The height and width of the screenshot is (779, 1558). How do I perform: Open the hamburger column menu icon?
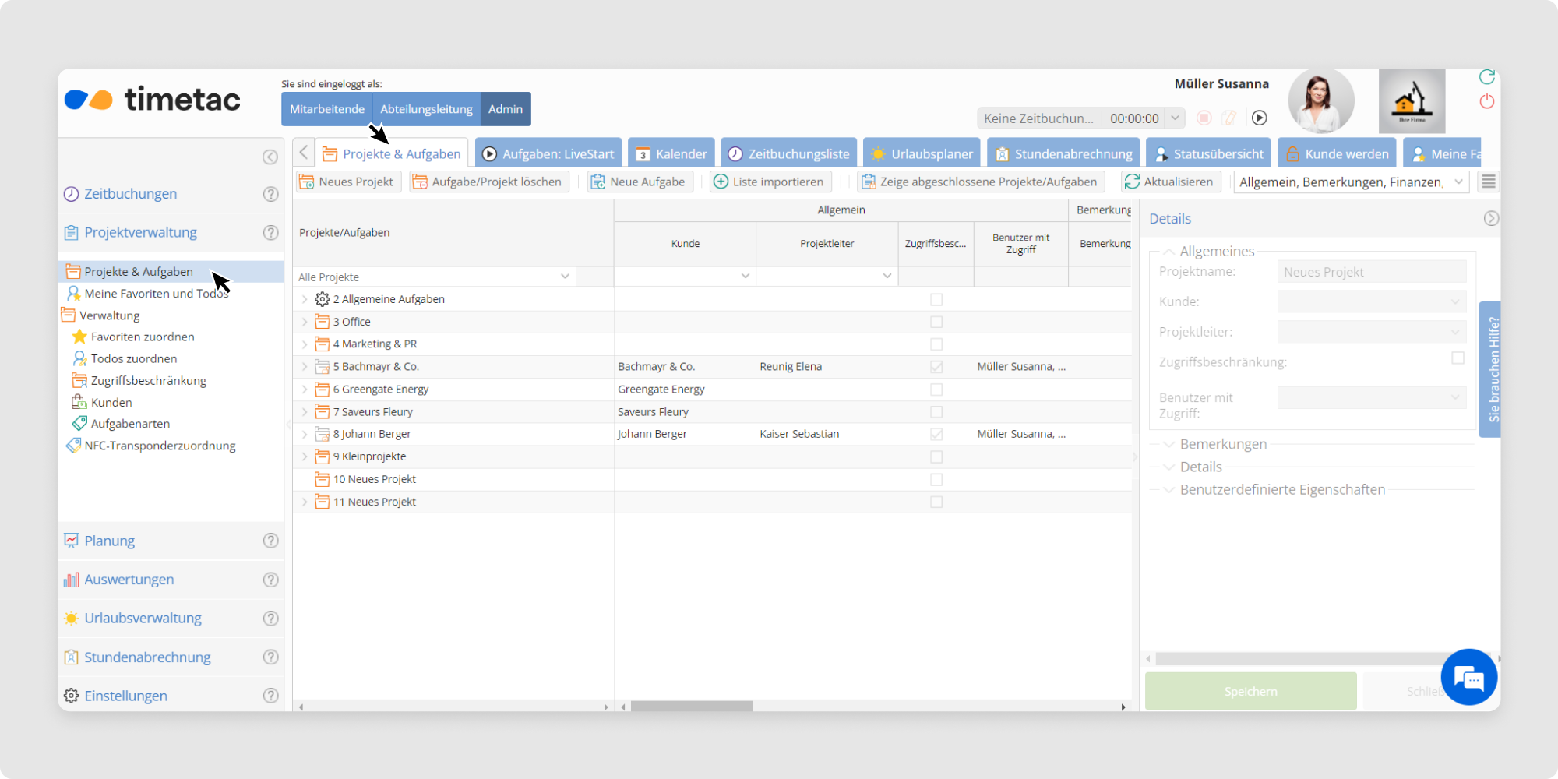1489,182
